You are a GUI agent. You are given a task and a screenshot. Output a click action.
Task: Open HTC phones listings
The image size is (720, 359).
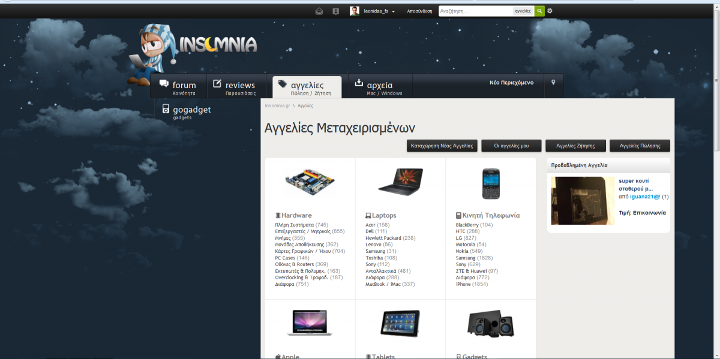[460, 231]
